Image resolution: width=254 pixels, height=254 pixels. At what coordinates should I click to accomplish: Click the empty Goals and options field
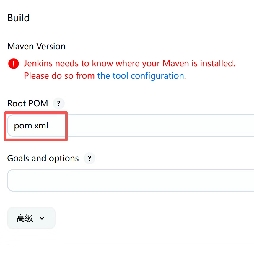[x=130, y=180]
